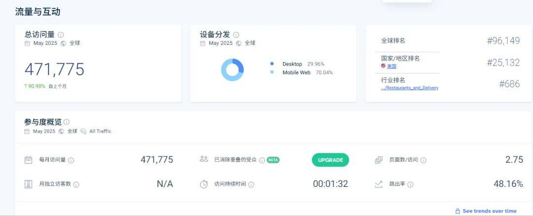533x216 pixels.
Task: Click the calendar icon in 总访问量 card
Action: 28,43
